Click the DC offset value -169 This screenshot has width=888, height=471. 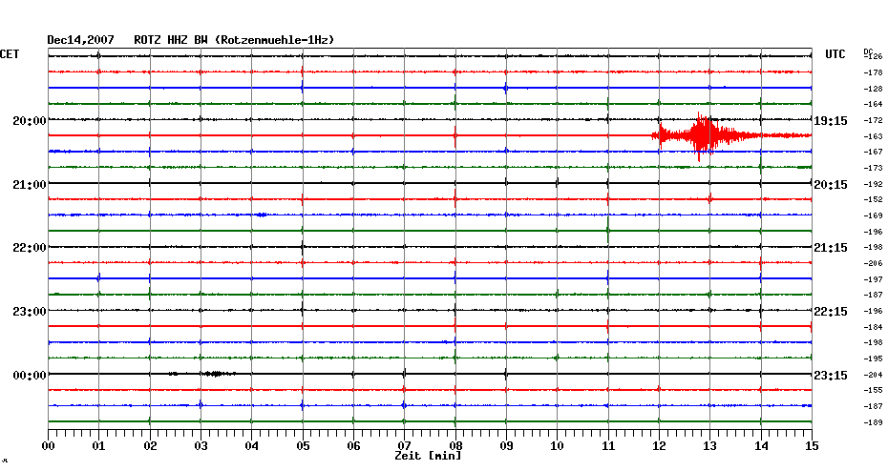874,215
